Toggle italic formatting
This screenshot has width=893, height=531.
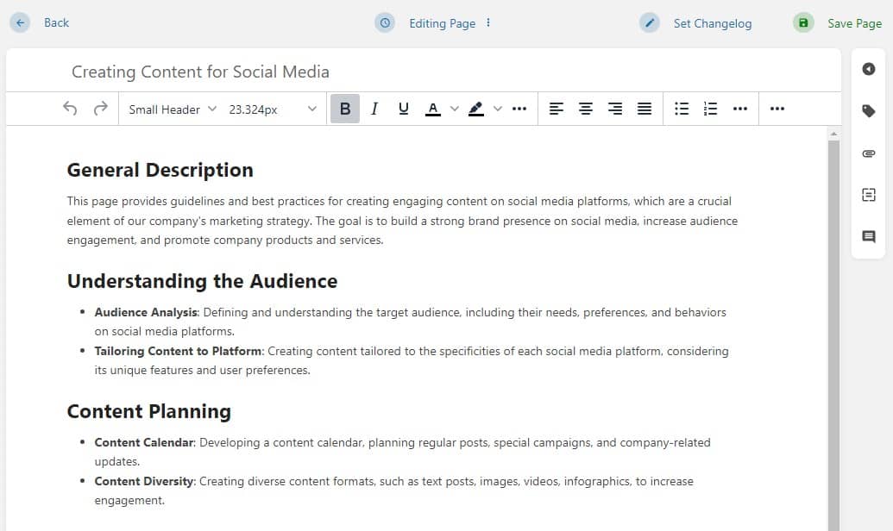click(x=374, y=109)
